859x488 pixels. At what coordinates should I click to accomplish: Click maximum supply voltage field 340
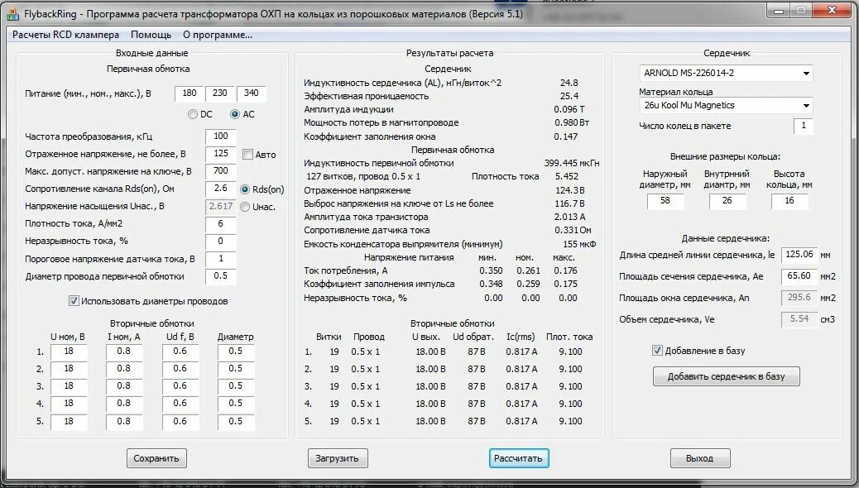click(252, 93)
